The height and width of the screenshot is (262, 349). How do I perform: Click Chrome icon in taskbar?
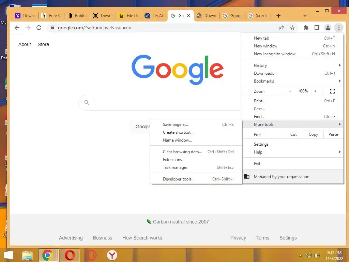47,255
